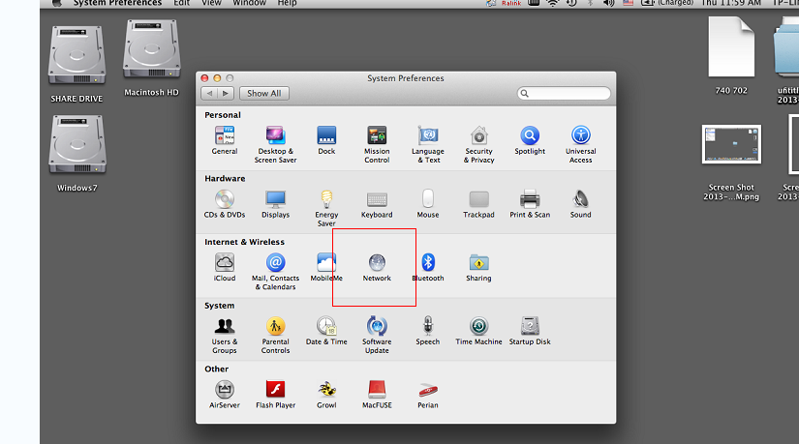Open the Edit menu
Screen dimensions: 799x444
point(181,3)
